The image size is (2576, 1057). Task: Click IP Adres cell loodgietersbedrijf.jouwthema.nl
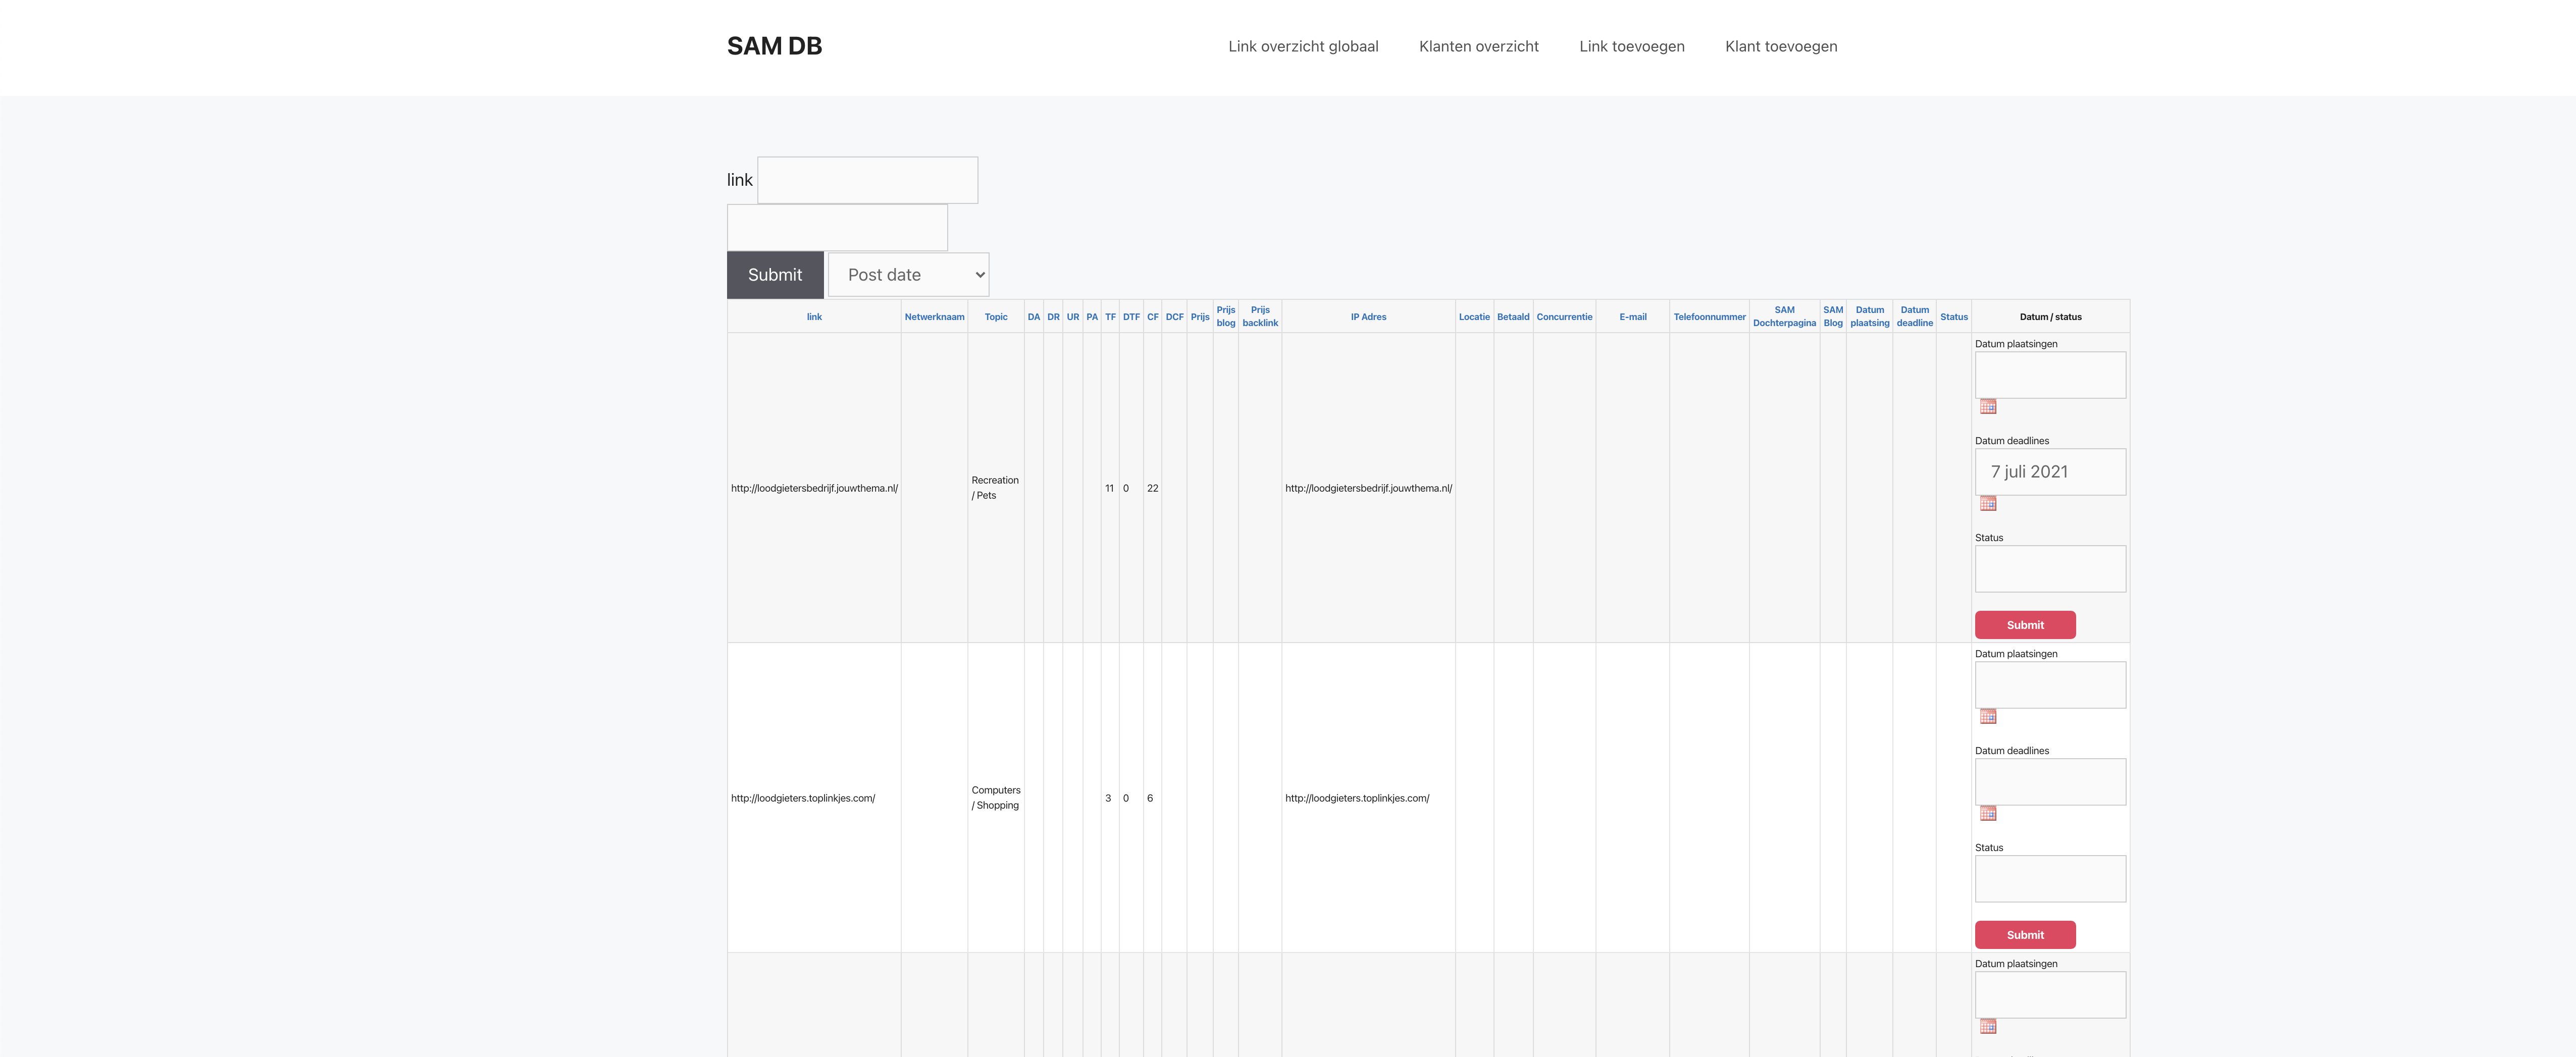click(1368, 488)
